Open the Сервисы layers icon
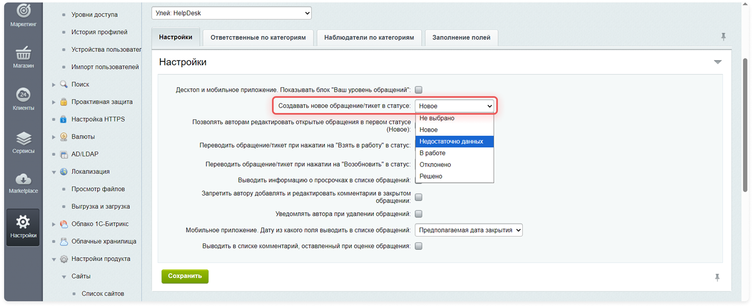Screen dimensions: 753x307 [x=23, y=138]
